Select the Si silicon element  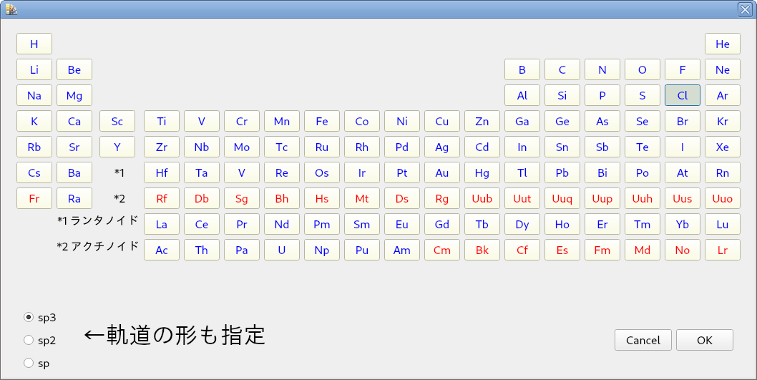click(x=562, y=95)
